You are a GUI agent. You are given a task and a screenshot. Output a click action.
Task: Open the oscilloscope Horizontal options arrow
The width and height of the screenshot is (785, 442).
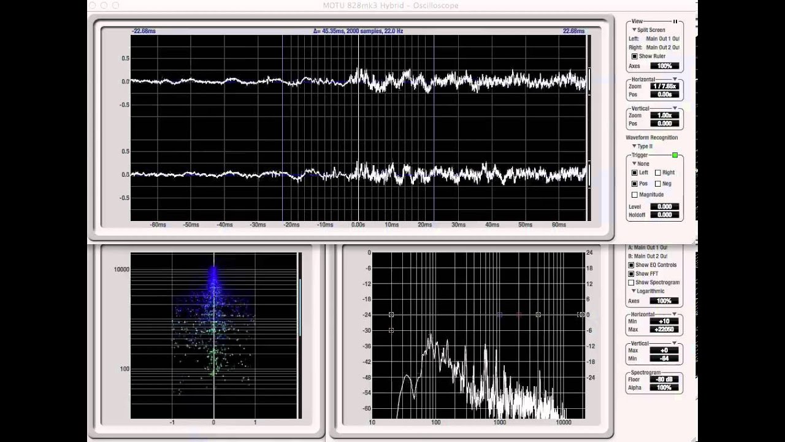tap(675, 79)
